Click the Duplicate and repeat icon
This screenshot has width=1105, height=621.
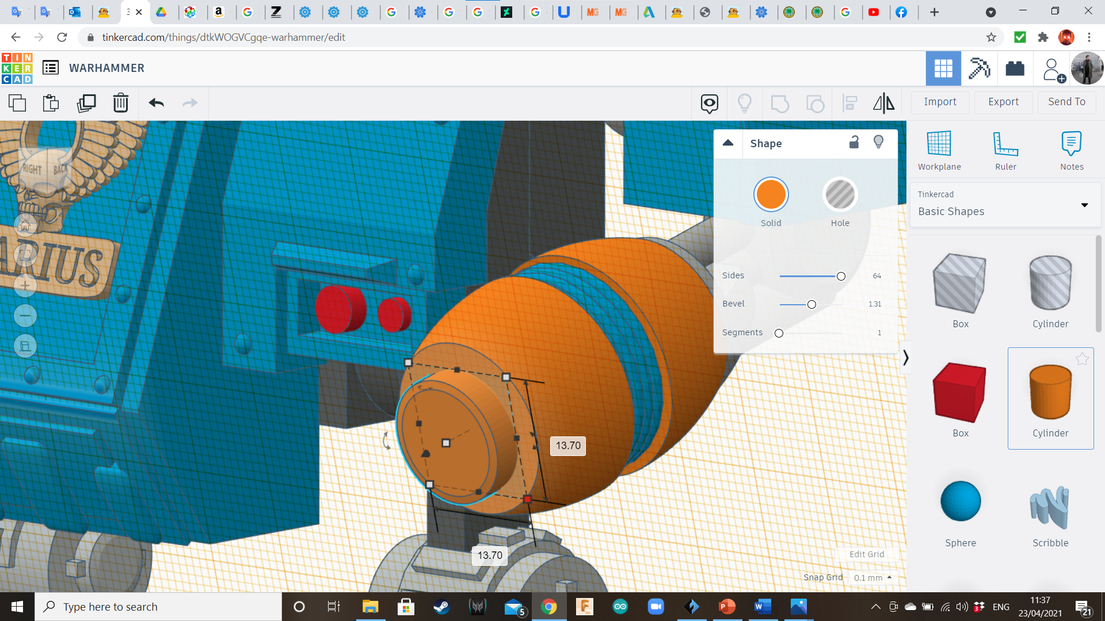(86, 103)
